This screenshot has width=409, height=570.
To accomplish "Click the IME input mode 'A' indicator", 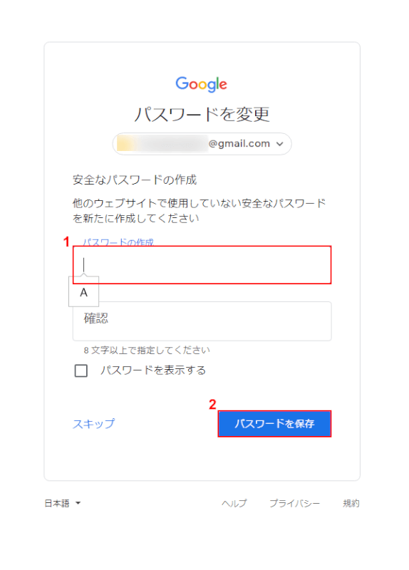I will (83, 292).
